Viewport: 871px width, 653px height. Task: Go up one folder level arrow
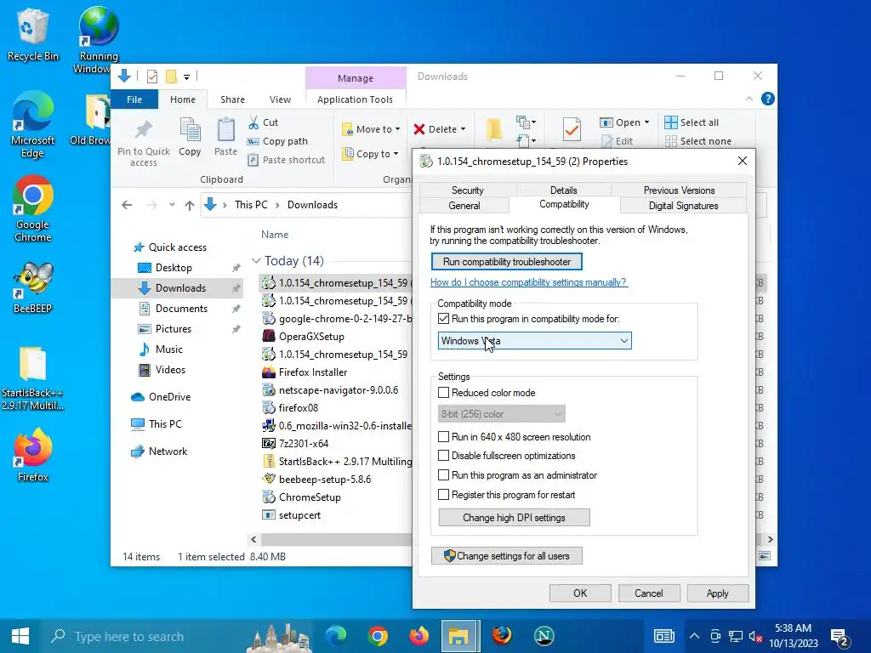pos(190,205)
